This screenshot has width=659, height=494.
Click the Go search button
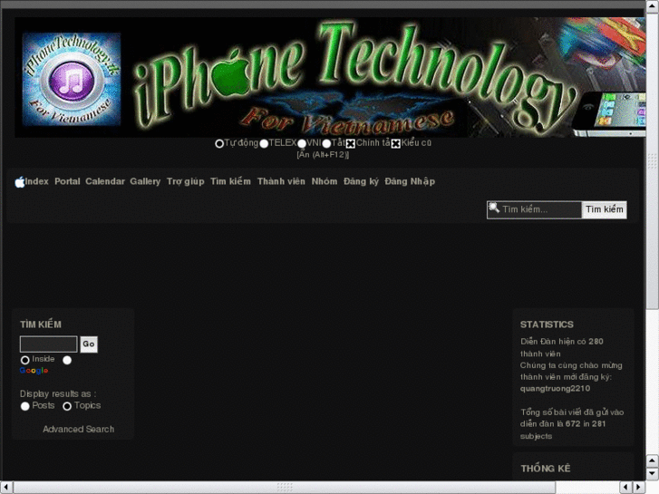click(x=89, y=344)
